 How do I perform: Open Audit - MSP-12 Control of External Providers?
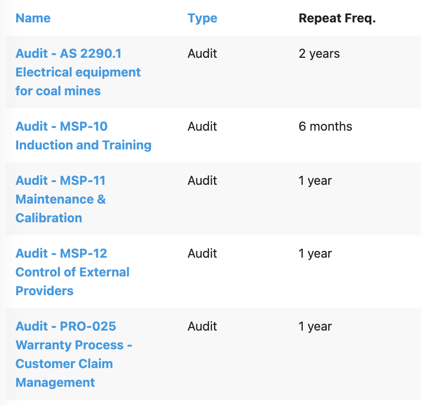tap(72, 272)
